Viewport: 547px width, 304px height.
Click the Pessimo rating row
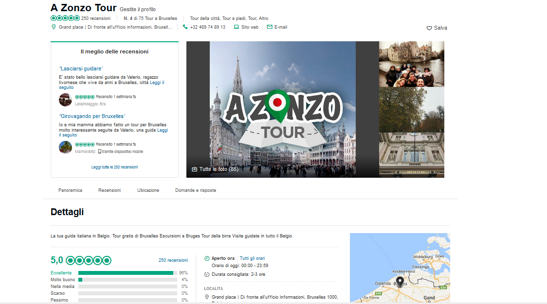tap(119, 300)
